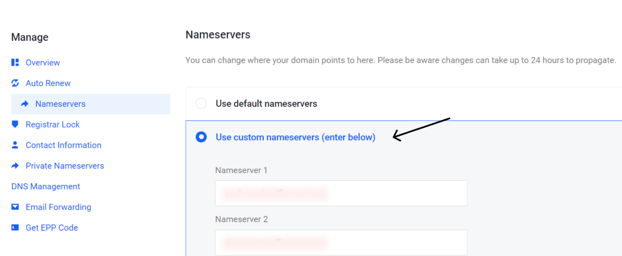The height and width of the screenshot is (256, 622).
Task: Go to the Overview text link
Action: click(43, 63)
